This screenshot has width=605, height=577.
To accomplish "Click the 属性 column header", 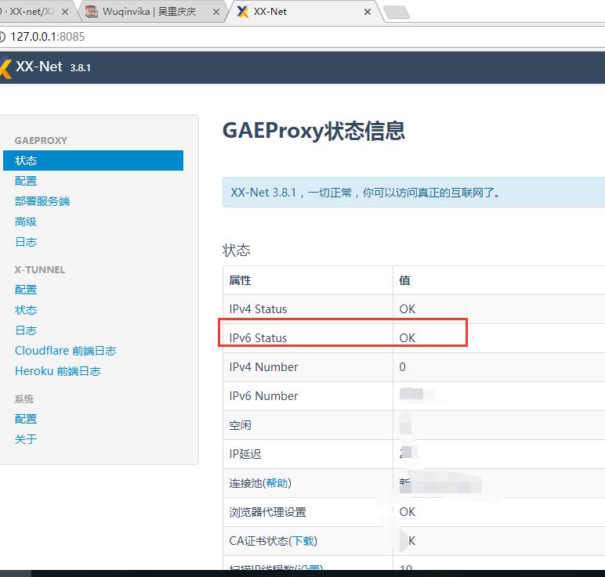I will [240, 280].
